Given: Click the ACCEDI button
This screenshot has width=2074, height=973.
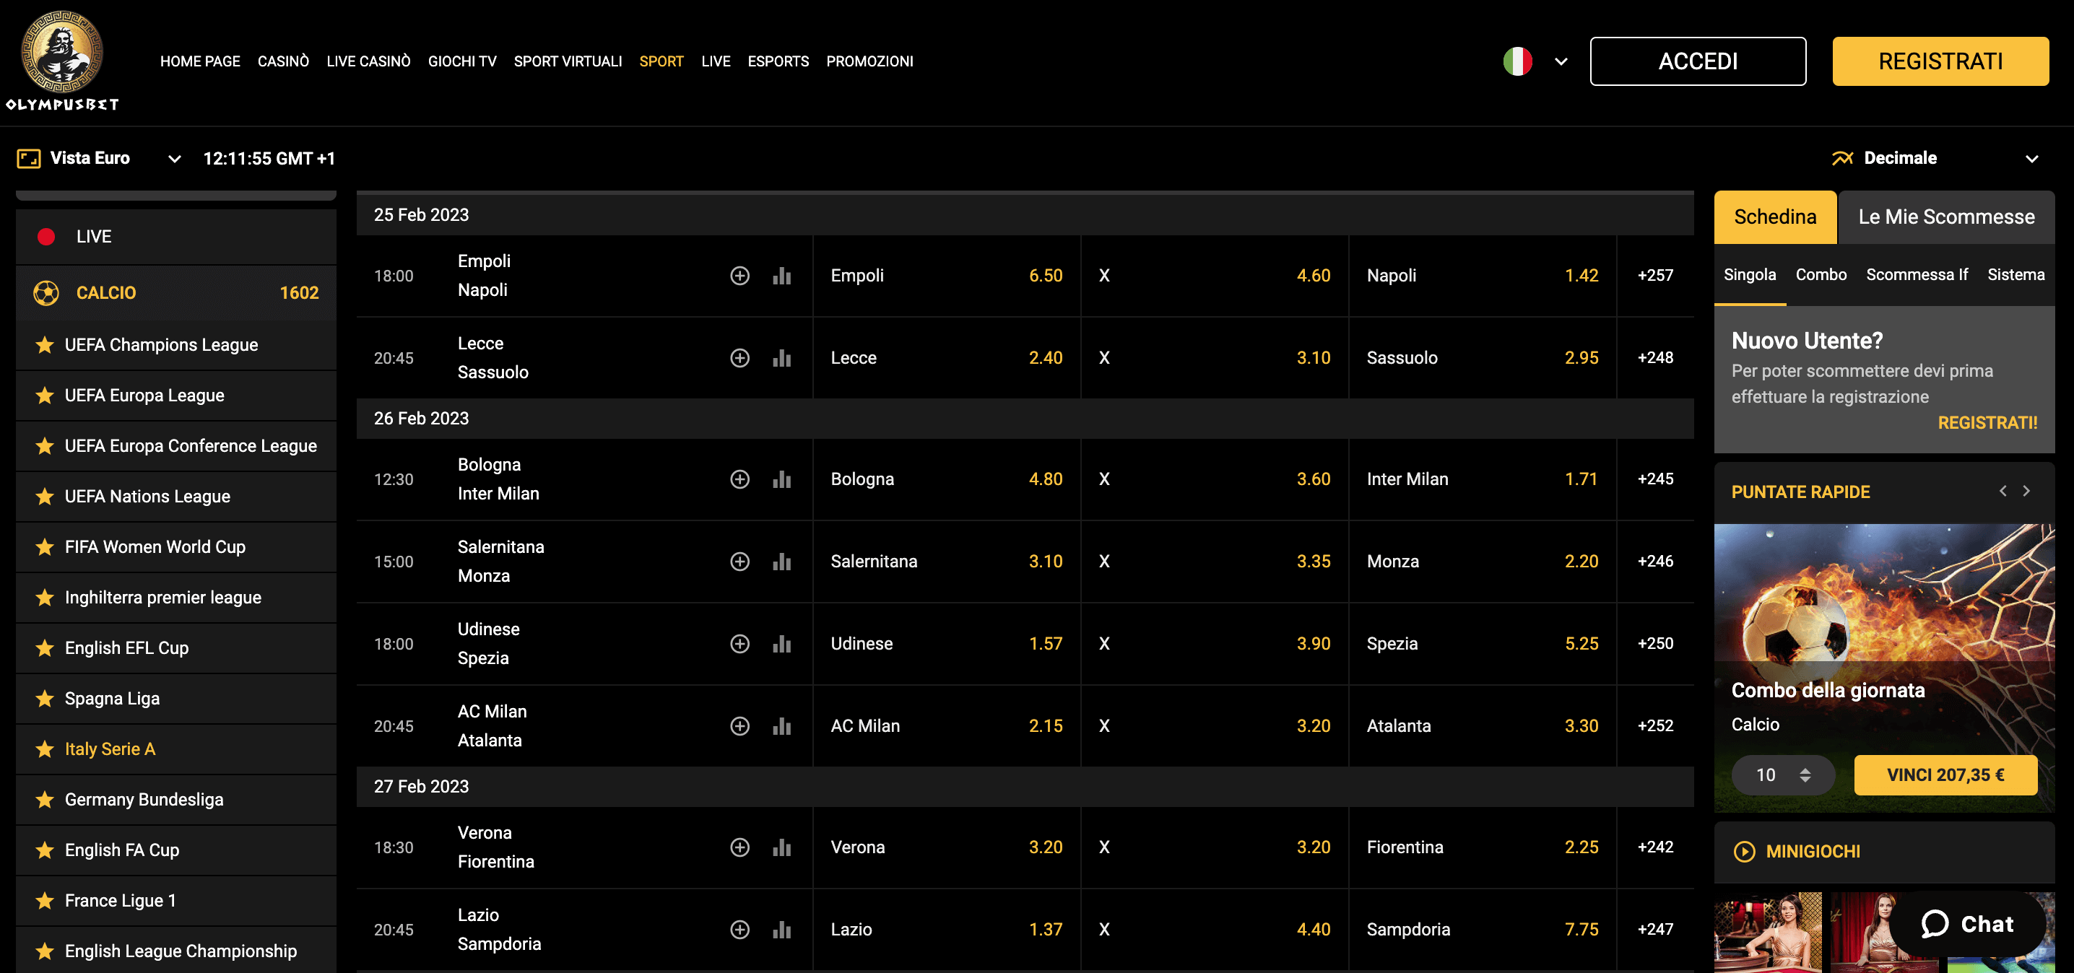Looking at the screenshot, I should coord(1697,61).
